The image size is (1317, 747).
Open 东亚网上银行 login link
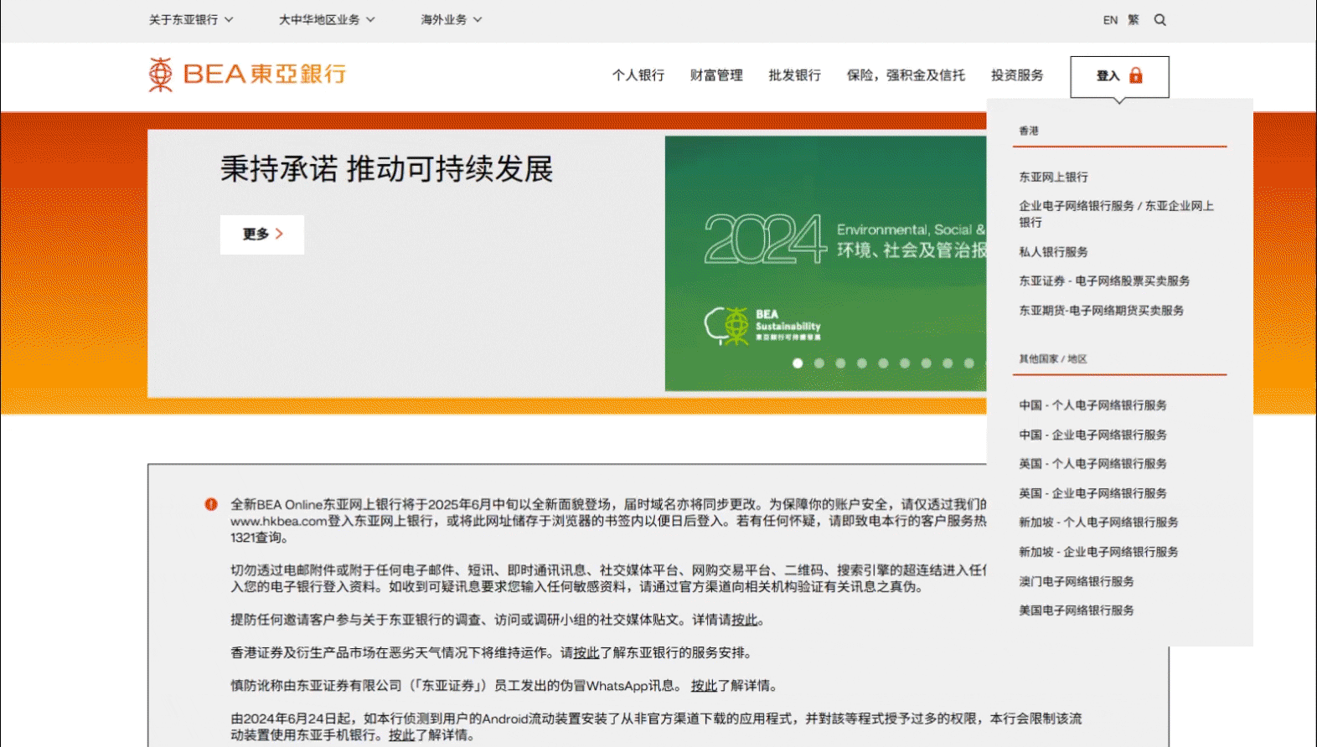point(1053,177)
